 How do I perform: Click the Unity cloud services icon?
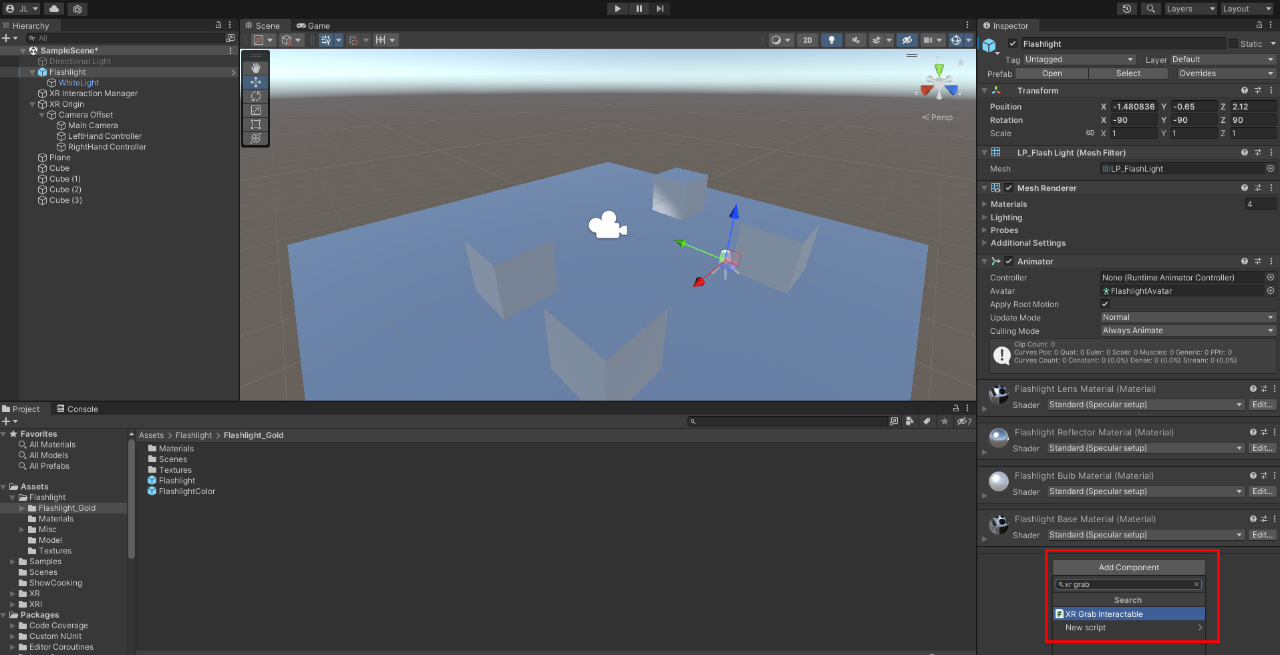point(54,9)
